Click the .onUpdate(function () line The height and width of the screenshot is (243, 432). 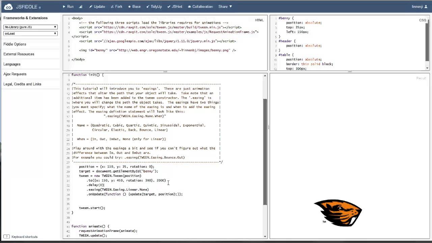[135, 194]
